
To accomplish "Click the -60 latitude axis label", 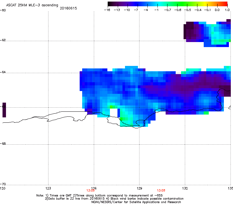I will [3, 10].
